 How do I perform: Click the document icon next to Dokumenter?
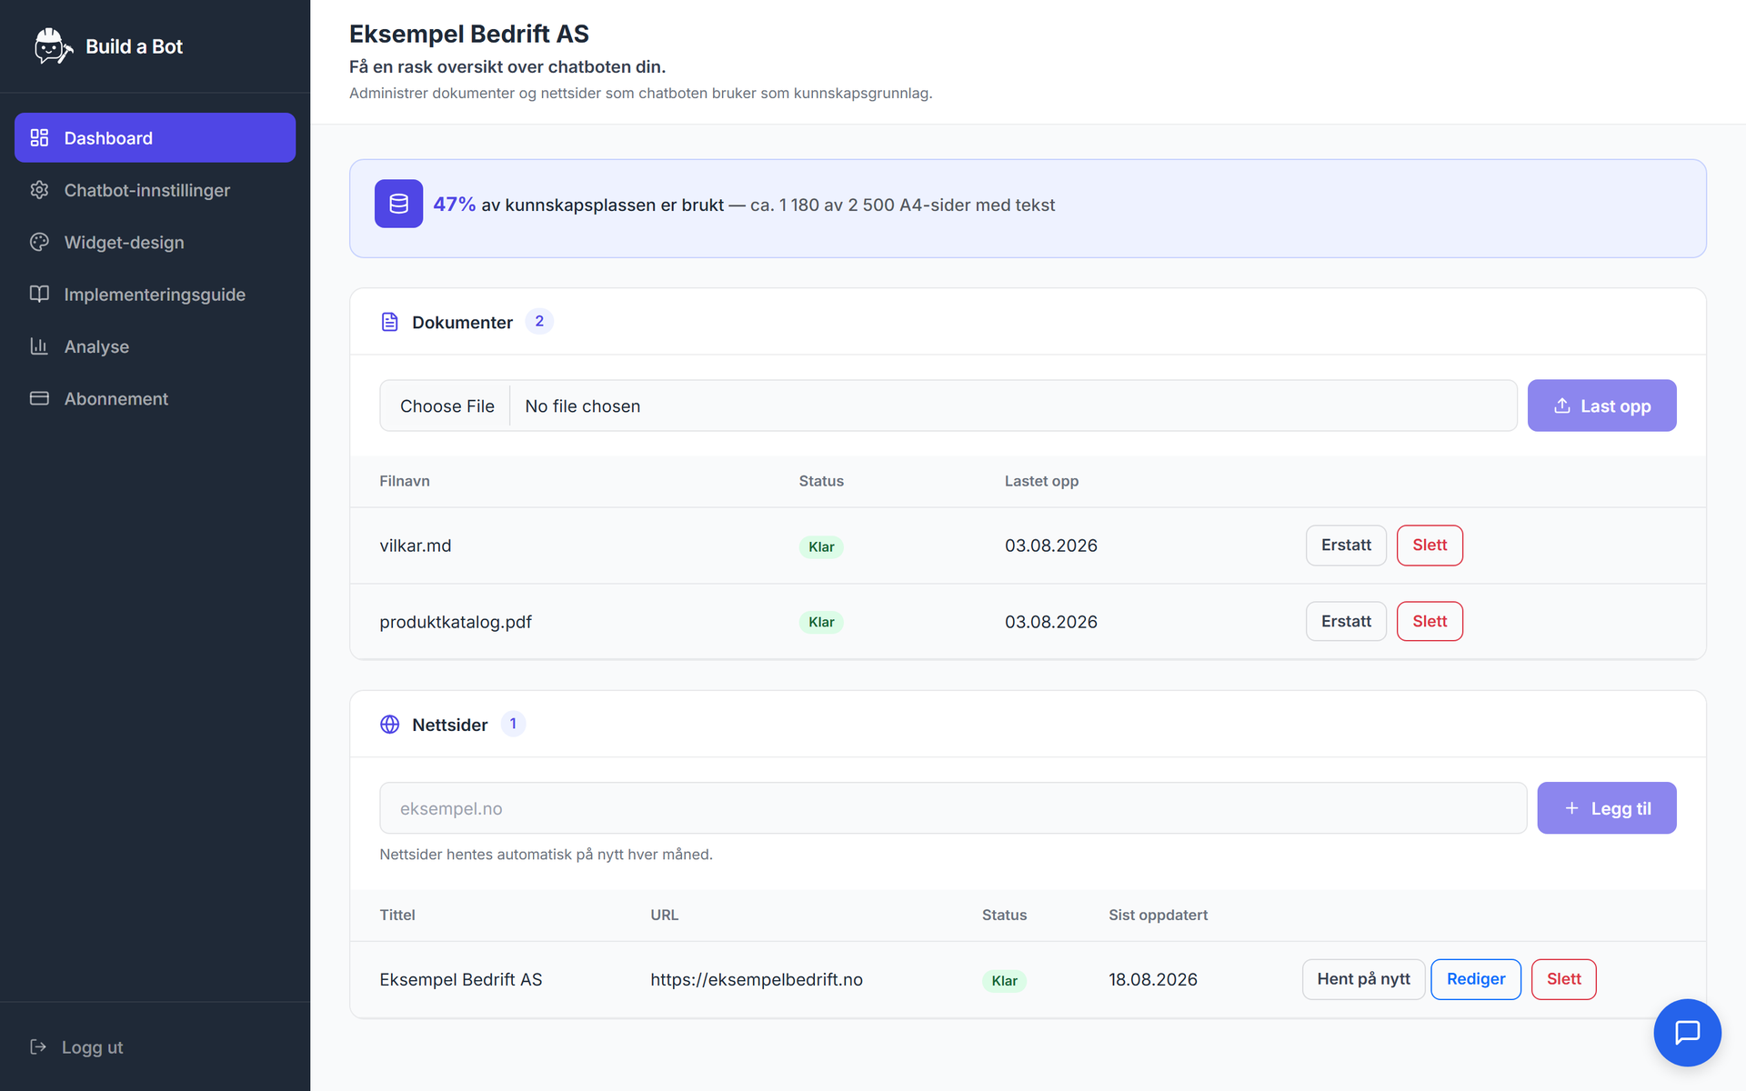click(389, 322)
